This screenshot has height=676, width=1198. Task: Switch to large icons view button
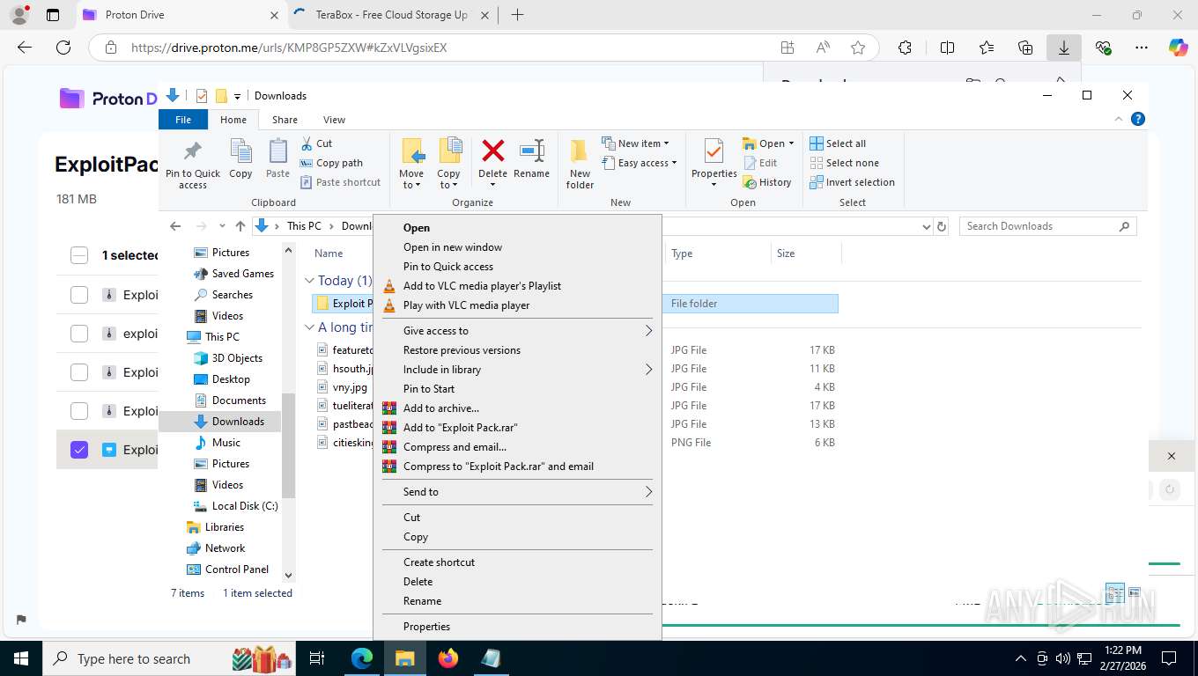coord(1135,592)
